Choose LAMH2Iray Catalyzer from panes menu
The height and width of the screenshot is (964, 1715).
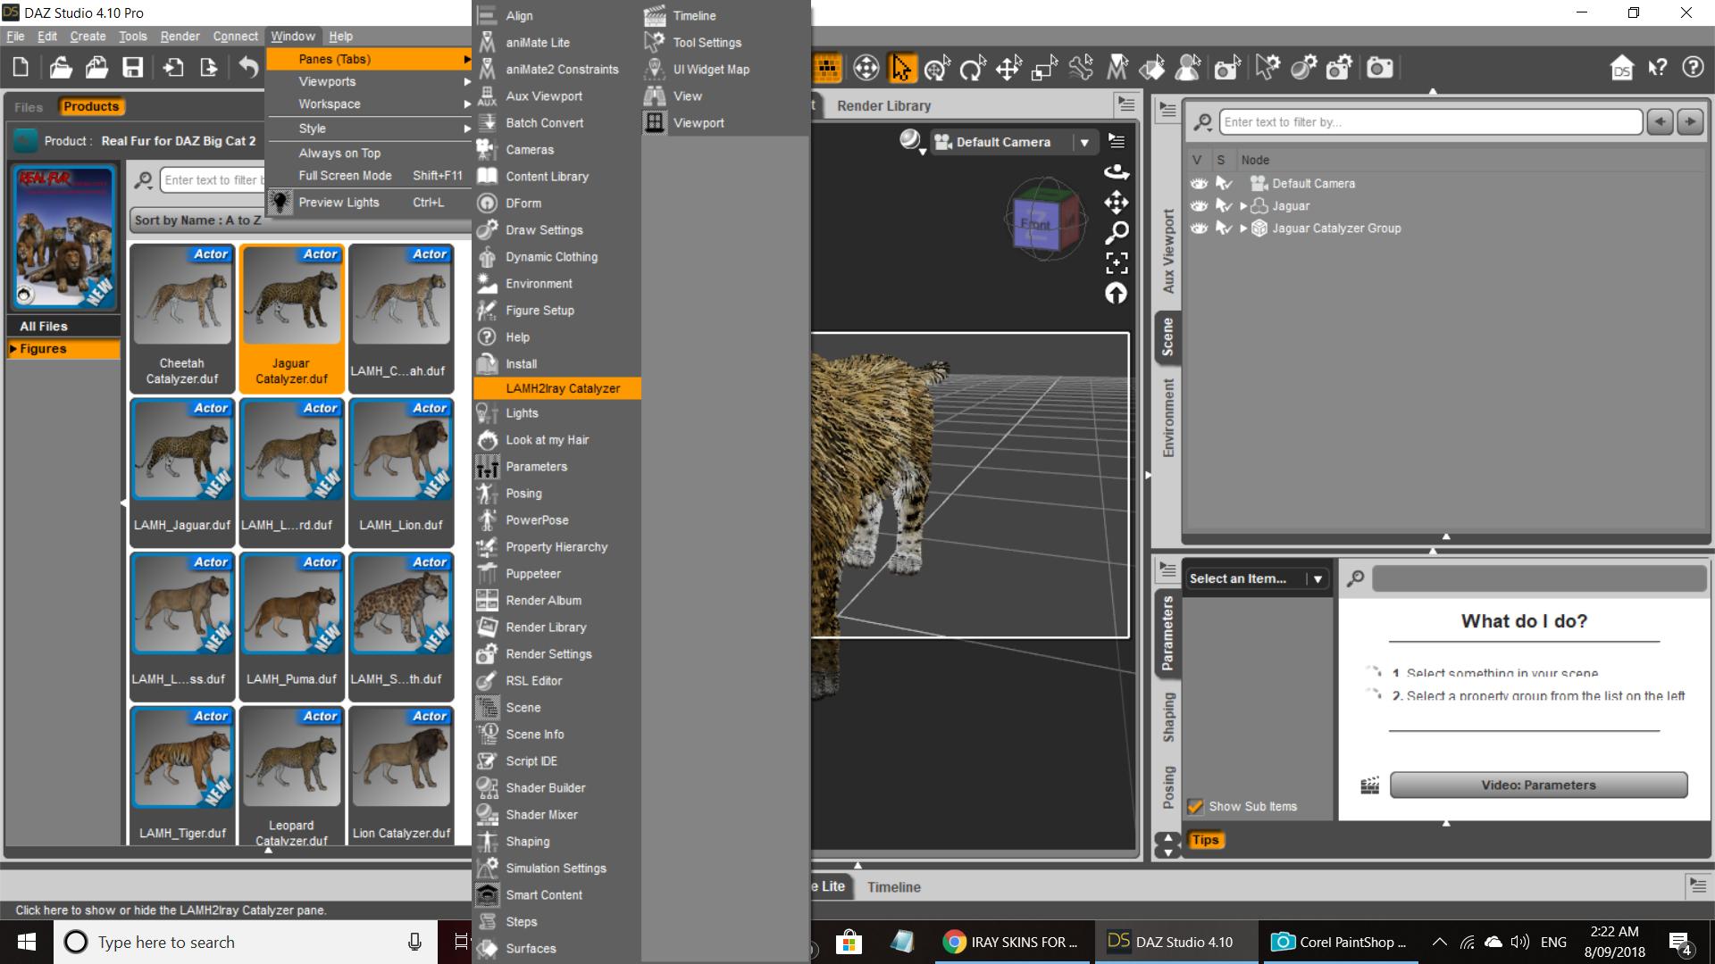click(562, 388)
